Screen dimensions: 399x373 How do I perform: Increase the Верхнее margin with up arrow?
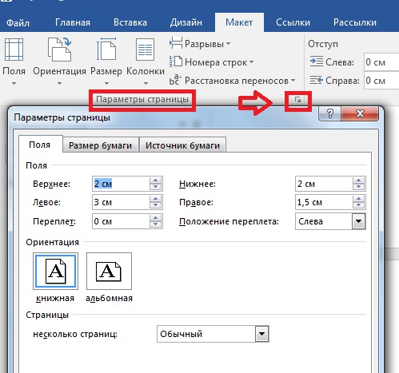(155, 181)
